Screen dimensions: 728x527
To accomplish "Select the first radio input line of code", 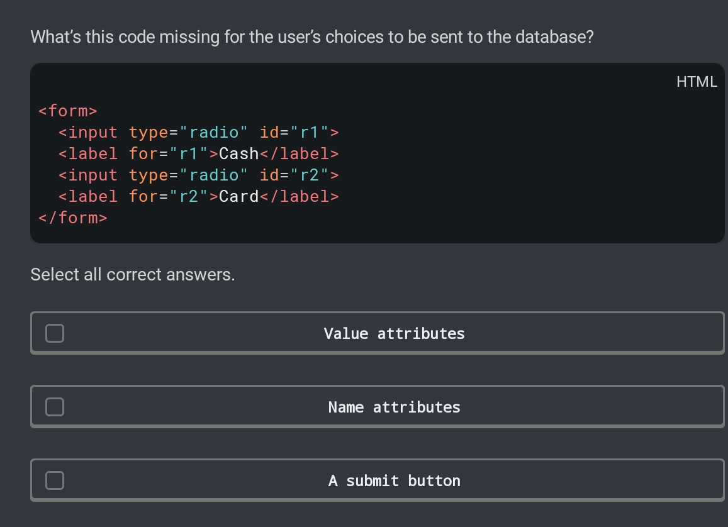I will pos(198,132).
